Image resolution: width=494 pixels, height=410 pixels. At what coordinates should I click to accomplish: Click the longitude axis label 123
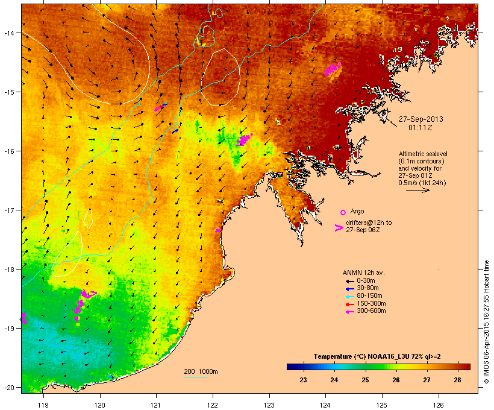tap(269, 405)
